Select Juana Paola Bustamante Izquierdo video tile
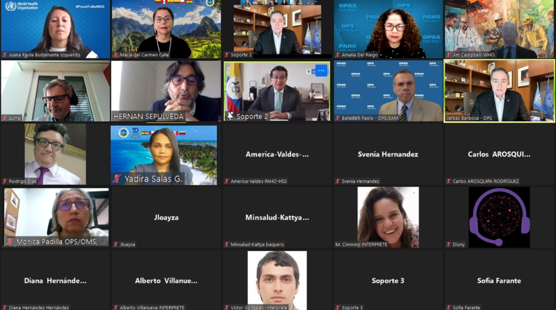This screenshot has height=310, width=556. pos(55,29)
